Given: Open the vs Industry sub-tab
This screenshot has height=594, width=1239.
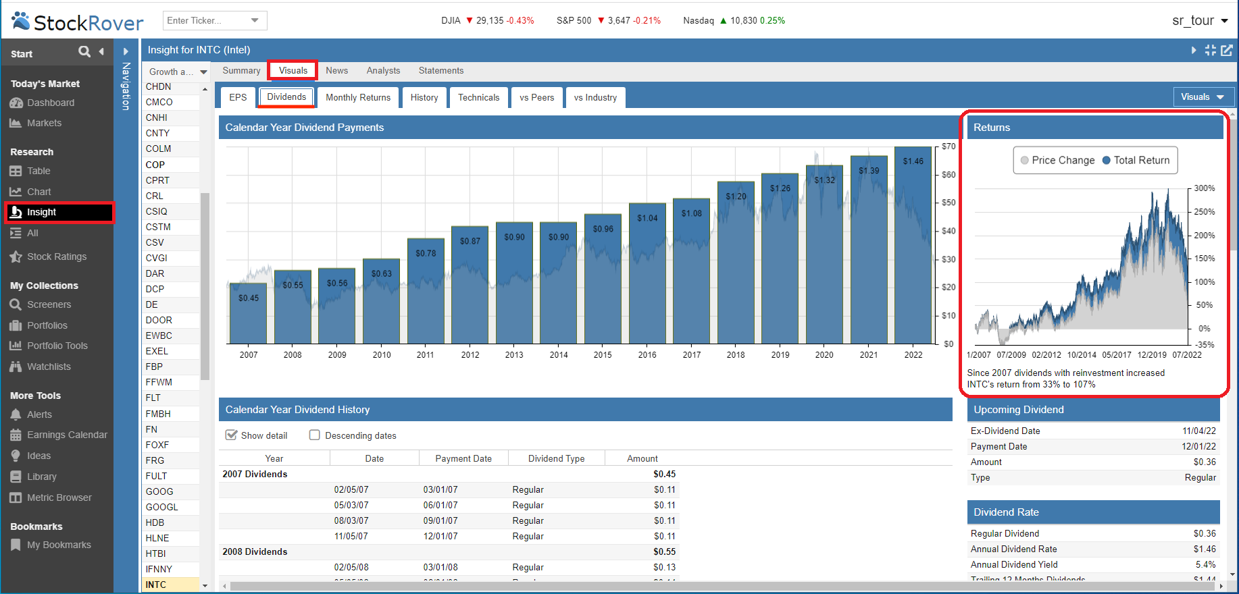Looking at the screenshot, I should click(596, 97).
